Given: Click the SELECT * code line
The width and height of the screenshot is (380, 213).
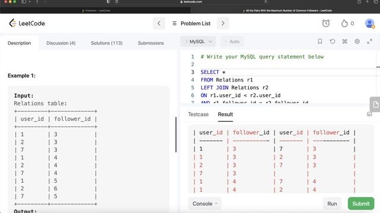Looking at the screenshot, I should coord(213,72).
